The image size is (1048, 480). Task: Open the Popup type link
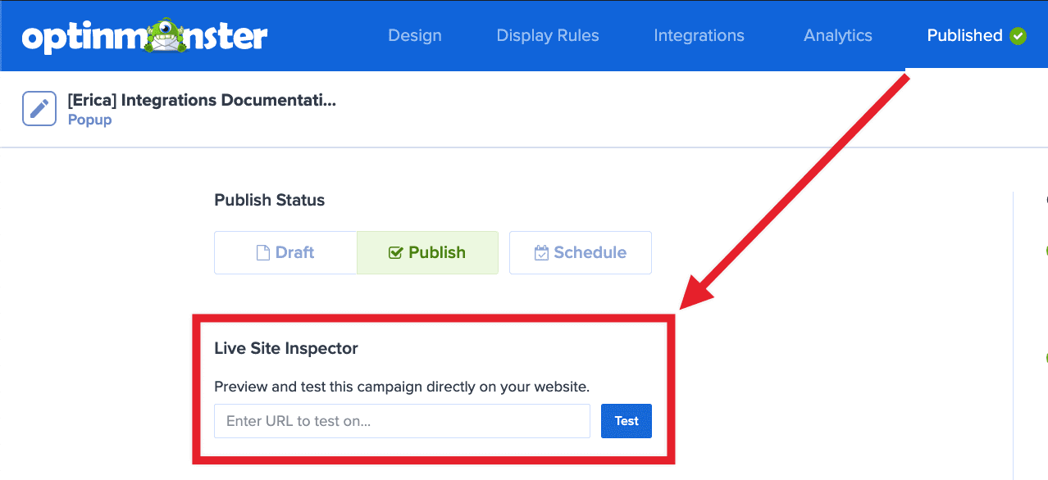pyautogui.click(x=89, y=119)
